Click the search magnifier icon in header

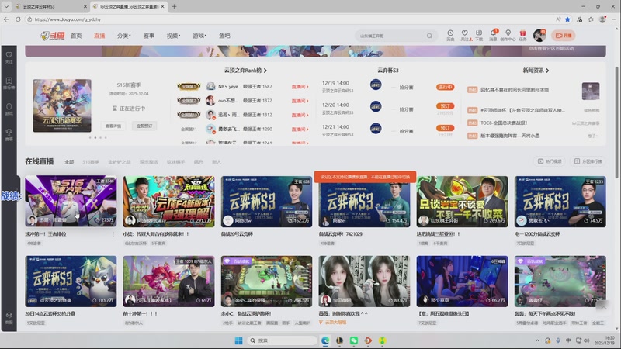(x=429, y=36)
